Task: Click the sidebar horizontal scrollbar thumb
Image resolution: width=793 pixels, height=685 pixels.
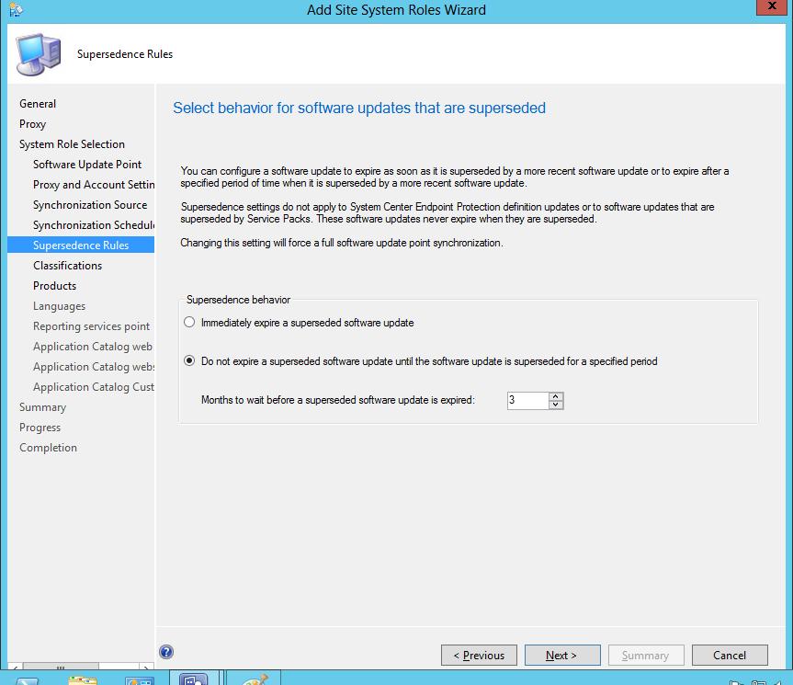Action: 61,667
